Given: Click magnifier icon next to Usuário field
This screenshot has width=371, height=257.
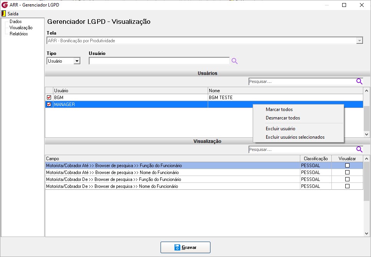Looking at the screenshot, I should pyautogui.click(x=235, y=61).
